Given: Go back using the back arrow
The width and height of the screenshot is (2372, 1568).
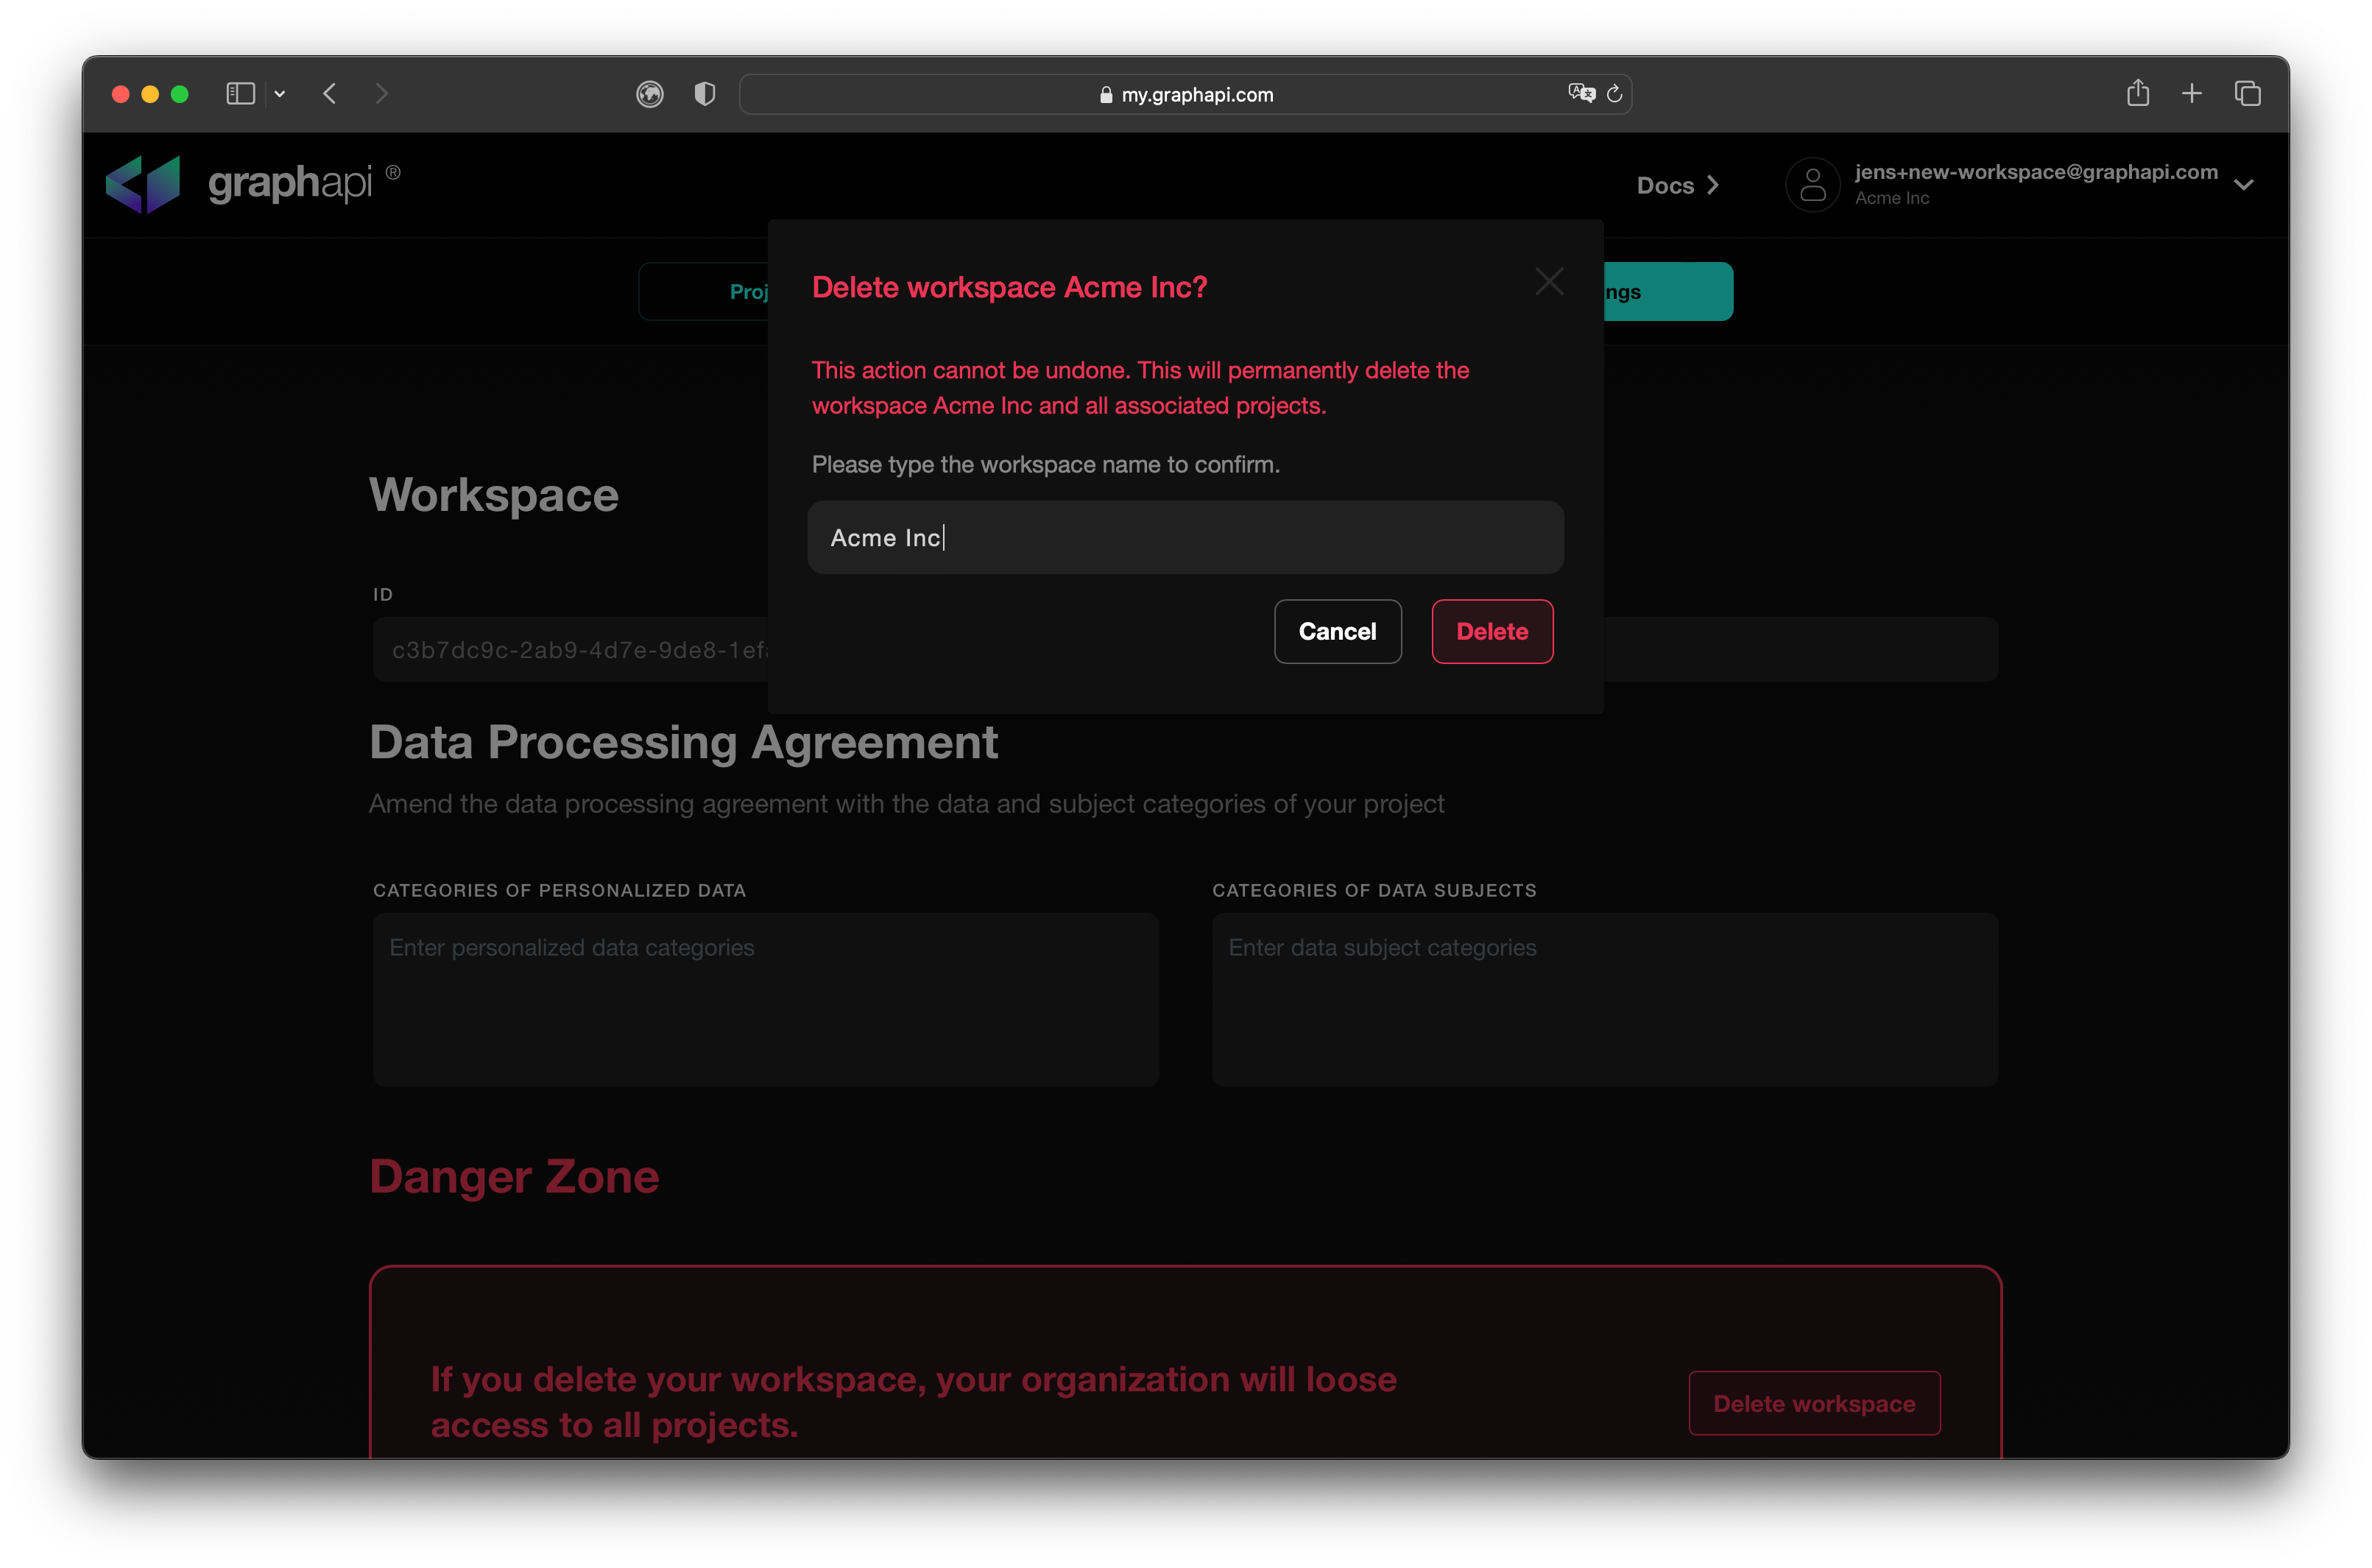Looking at the screenshot, I should [330, 94].
